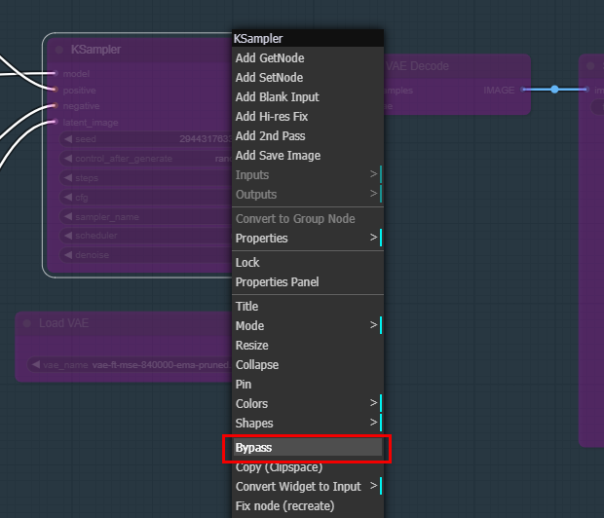The image size is (604, 518).
Task: Click the KSampler positive input socket
Action: [x=55, y=90]
